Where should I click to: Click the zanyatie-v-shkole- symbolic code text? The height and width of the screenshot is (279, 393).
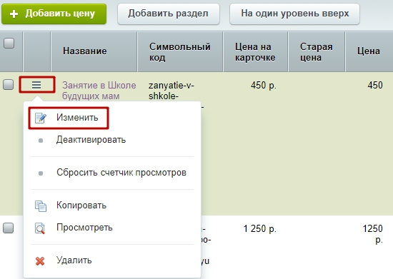point(171,91)
